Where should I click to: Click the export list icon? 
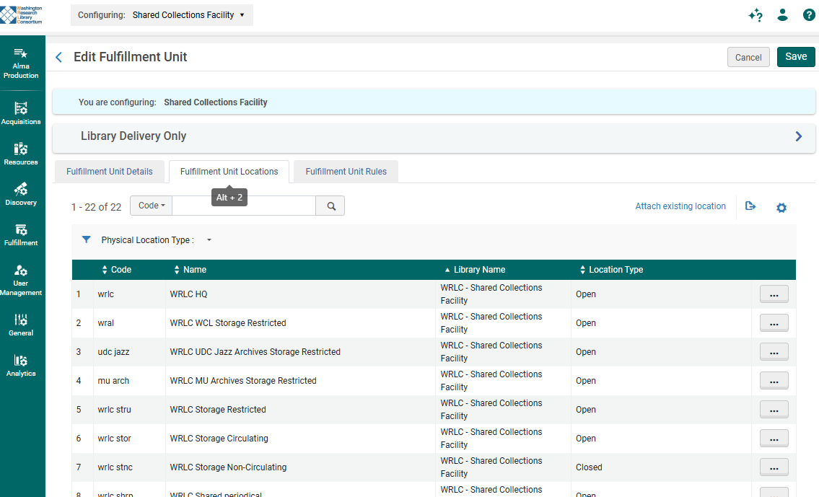[x=750, y=206]
